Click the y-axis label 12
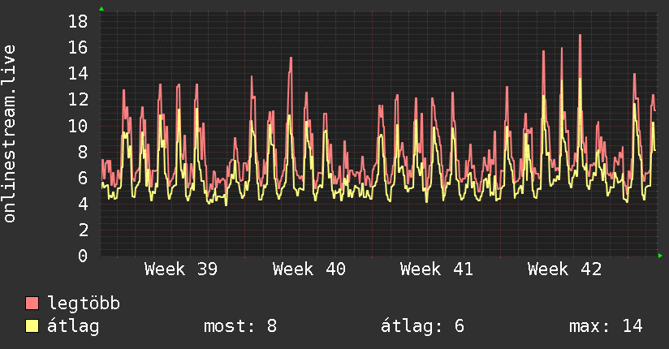This screenshot has height=349, width=669. pyautogui.click(x=78, y=99)
